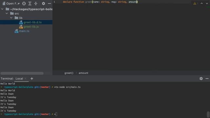Select the src folder
Screen dimensions: 210x118
17,13
